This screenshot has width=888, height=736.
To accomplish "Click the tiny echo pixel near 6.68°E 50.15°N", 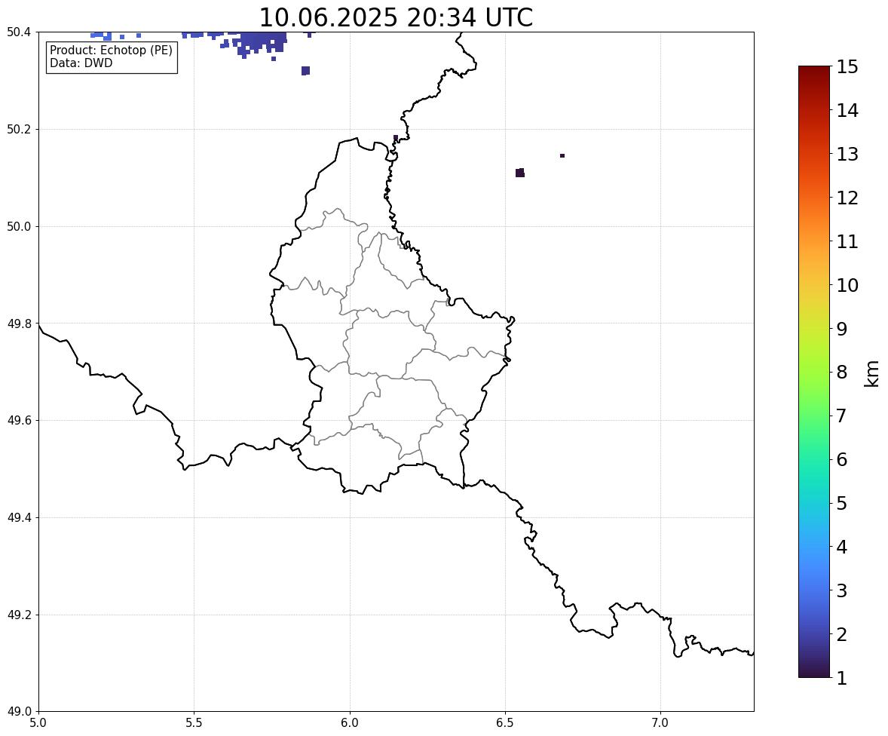I will [x=562, y=155].
